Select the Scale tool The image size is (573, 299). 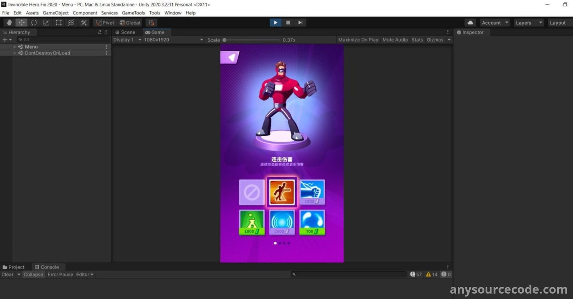46,23
